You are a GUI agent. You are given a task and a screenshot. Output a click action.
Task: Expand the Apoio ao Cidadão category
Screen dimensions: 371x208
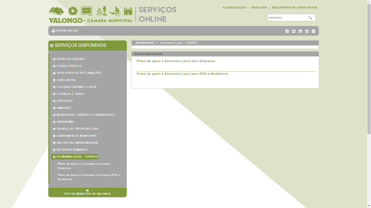70,59
